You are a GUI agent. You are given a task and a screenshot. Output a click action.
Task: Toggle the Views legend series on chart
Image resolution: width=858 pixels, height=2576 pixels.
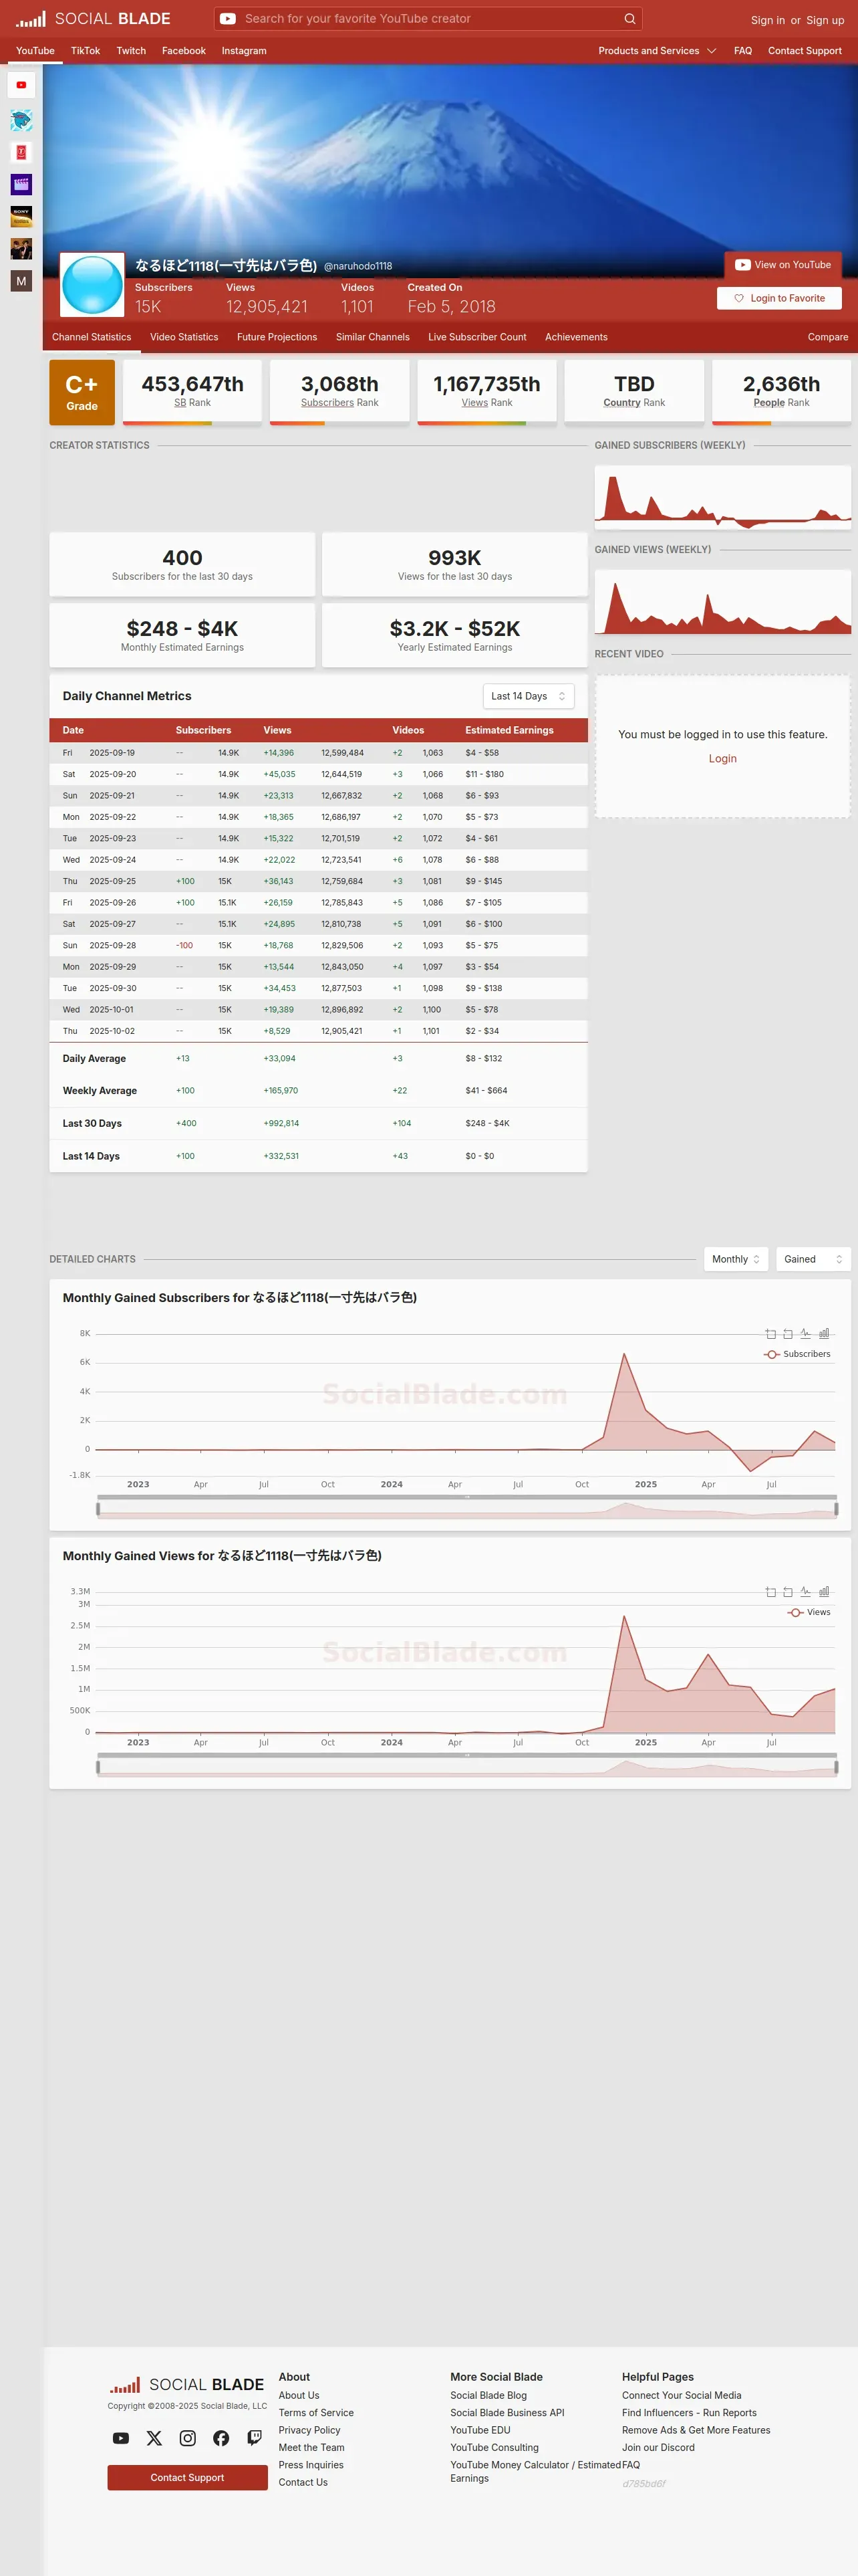tap(809, 1612)
